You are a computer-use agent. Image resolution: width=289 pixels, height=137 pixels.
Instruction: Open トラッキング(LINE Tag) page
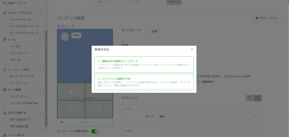(x=24, y=103)
